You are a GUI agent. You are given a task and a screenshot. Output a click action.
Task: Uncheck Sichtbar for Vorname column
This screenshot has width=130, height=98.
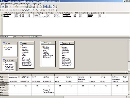pos(72,86)
